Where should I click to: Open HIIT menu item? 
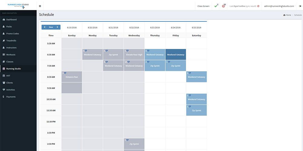coord(18,76)
